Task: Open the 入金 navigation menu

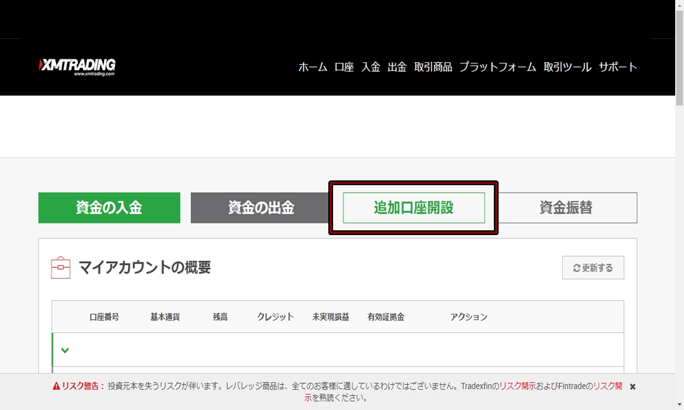Action: coord(371,67)
